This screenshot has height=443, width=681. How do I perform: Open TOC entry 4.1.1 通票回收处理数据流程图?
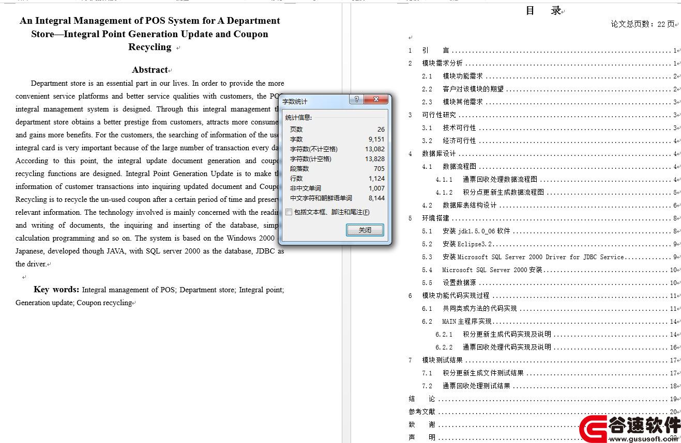point(556,180)
